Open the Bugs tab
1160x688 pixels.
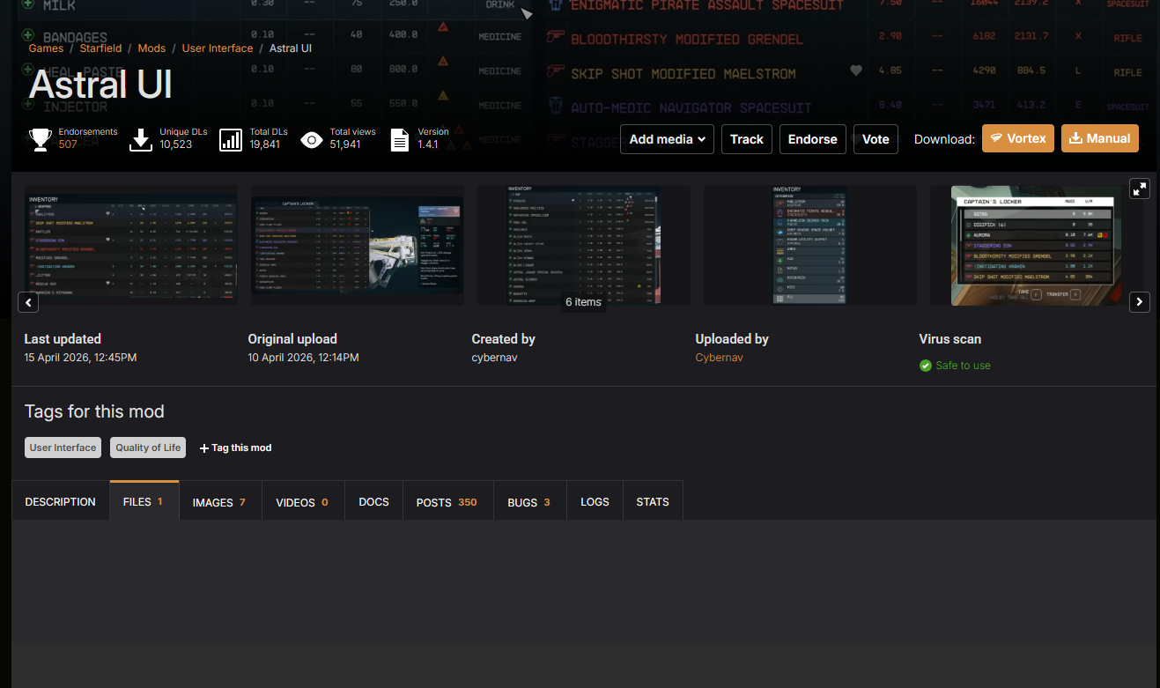click(x=530, y=501)
